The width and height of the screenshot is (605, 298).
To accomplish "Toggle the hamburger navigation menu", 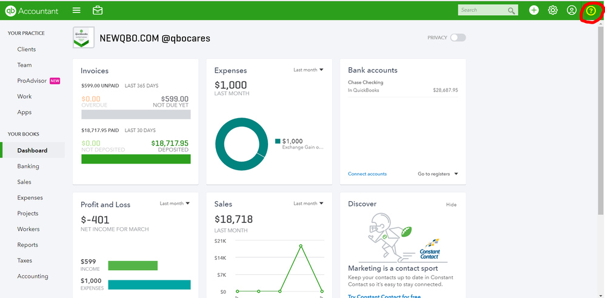I will tap(77, 10).
